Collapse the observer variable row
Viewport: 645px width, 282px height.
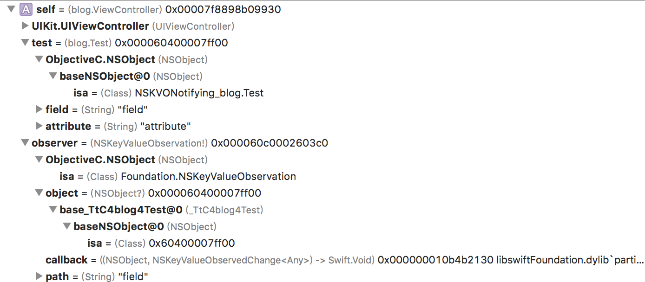[x=25, y=143]
